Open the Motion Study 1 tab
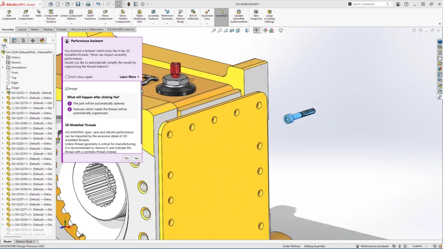 coord(25,242)
